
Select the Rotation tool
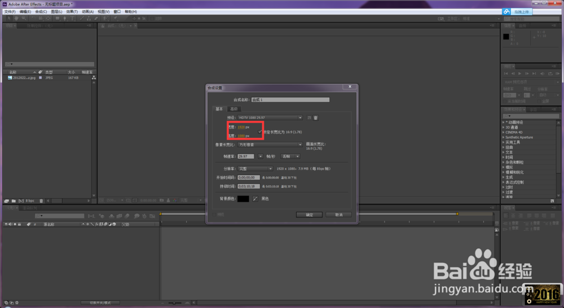[33, 18]
